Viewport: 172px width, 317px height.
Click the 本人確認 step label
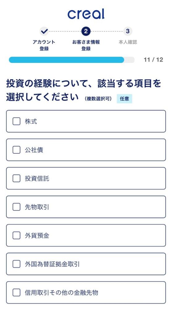(x=128, y=42)
